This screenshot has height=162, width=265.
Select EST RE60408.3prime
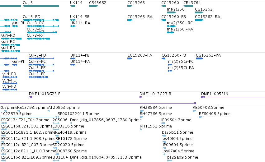click(x=215, y=114)
